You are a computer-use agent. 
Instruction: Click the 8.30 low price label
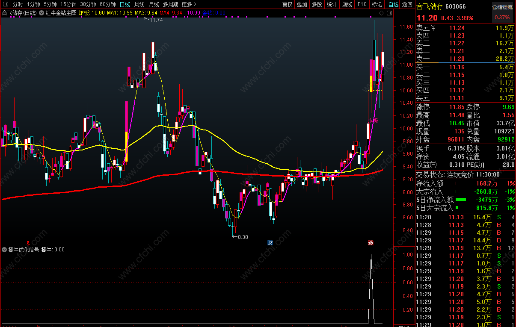click(x=243, y=237)
